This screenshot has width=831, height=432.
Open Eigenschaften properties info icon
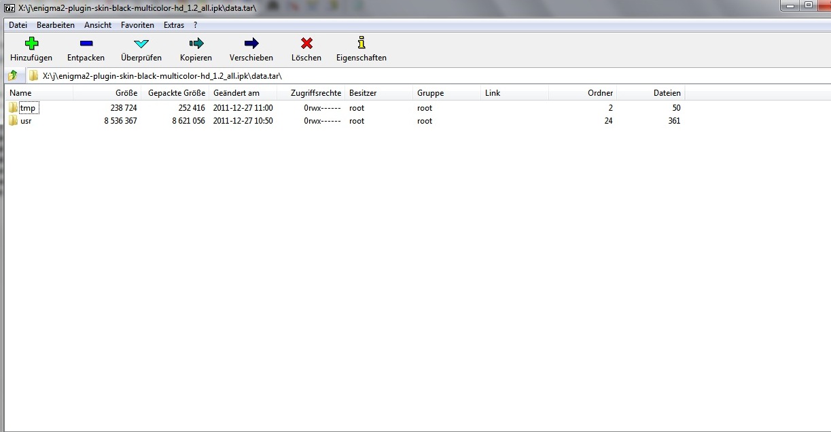(361, 44)
